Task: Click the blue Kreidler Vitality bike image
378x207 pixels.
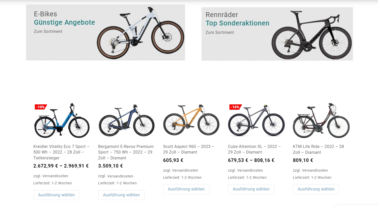Action: pos(62,120)
